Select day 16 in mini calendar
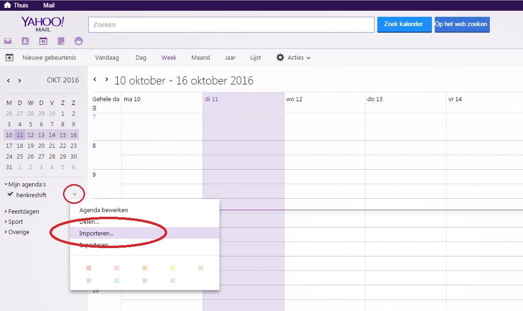The width and height of the screenshot is (523, 311). point(74,135)
